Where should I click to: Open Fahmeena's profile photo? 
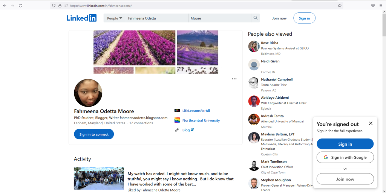pos(88,93)
